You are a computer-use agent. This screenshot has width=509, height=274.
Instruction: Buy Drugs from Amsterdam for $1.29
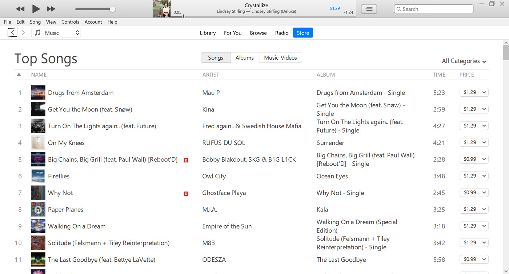(x=470, y=92)
